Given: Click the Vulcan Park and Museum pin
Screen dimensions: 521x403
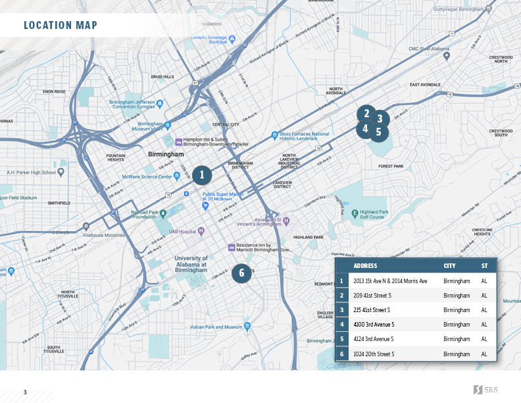Looking at the screenshot, I should [247, 327].
